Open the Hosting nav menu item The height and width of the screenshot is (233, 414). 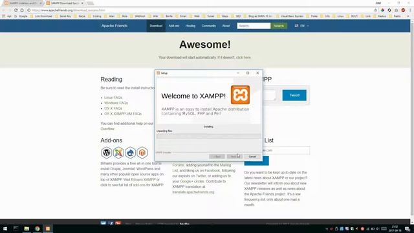pos(190,26)
